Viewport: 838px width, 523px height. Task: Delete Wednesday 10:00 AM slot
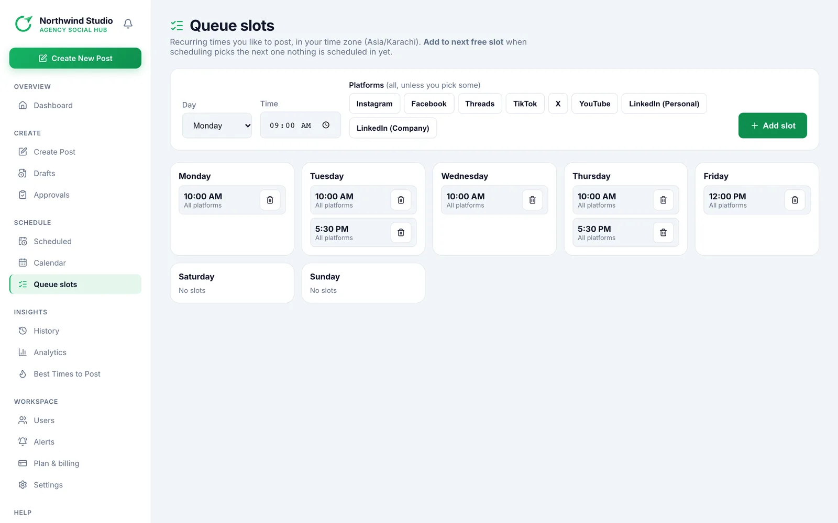point(532,200)
